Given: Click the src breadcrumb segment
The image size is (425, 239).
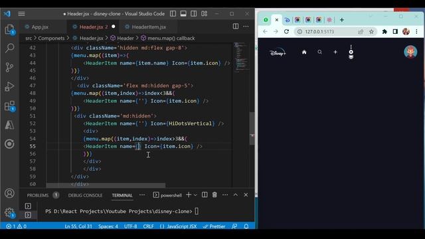Looking at the screenshot, I should (29, 39).
